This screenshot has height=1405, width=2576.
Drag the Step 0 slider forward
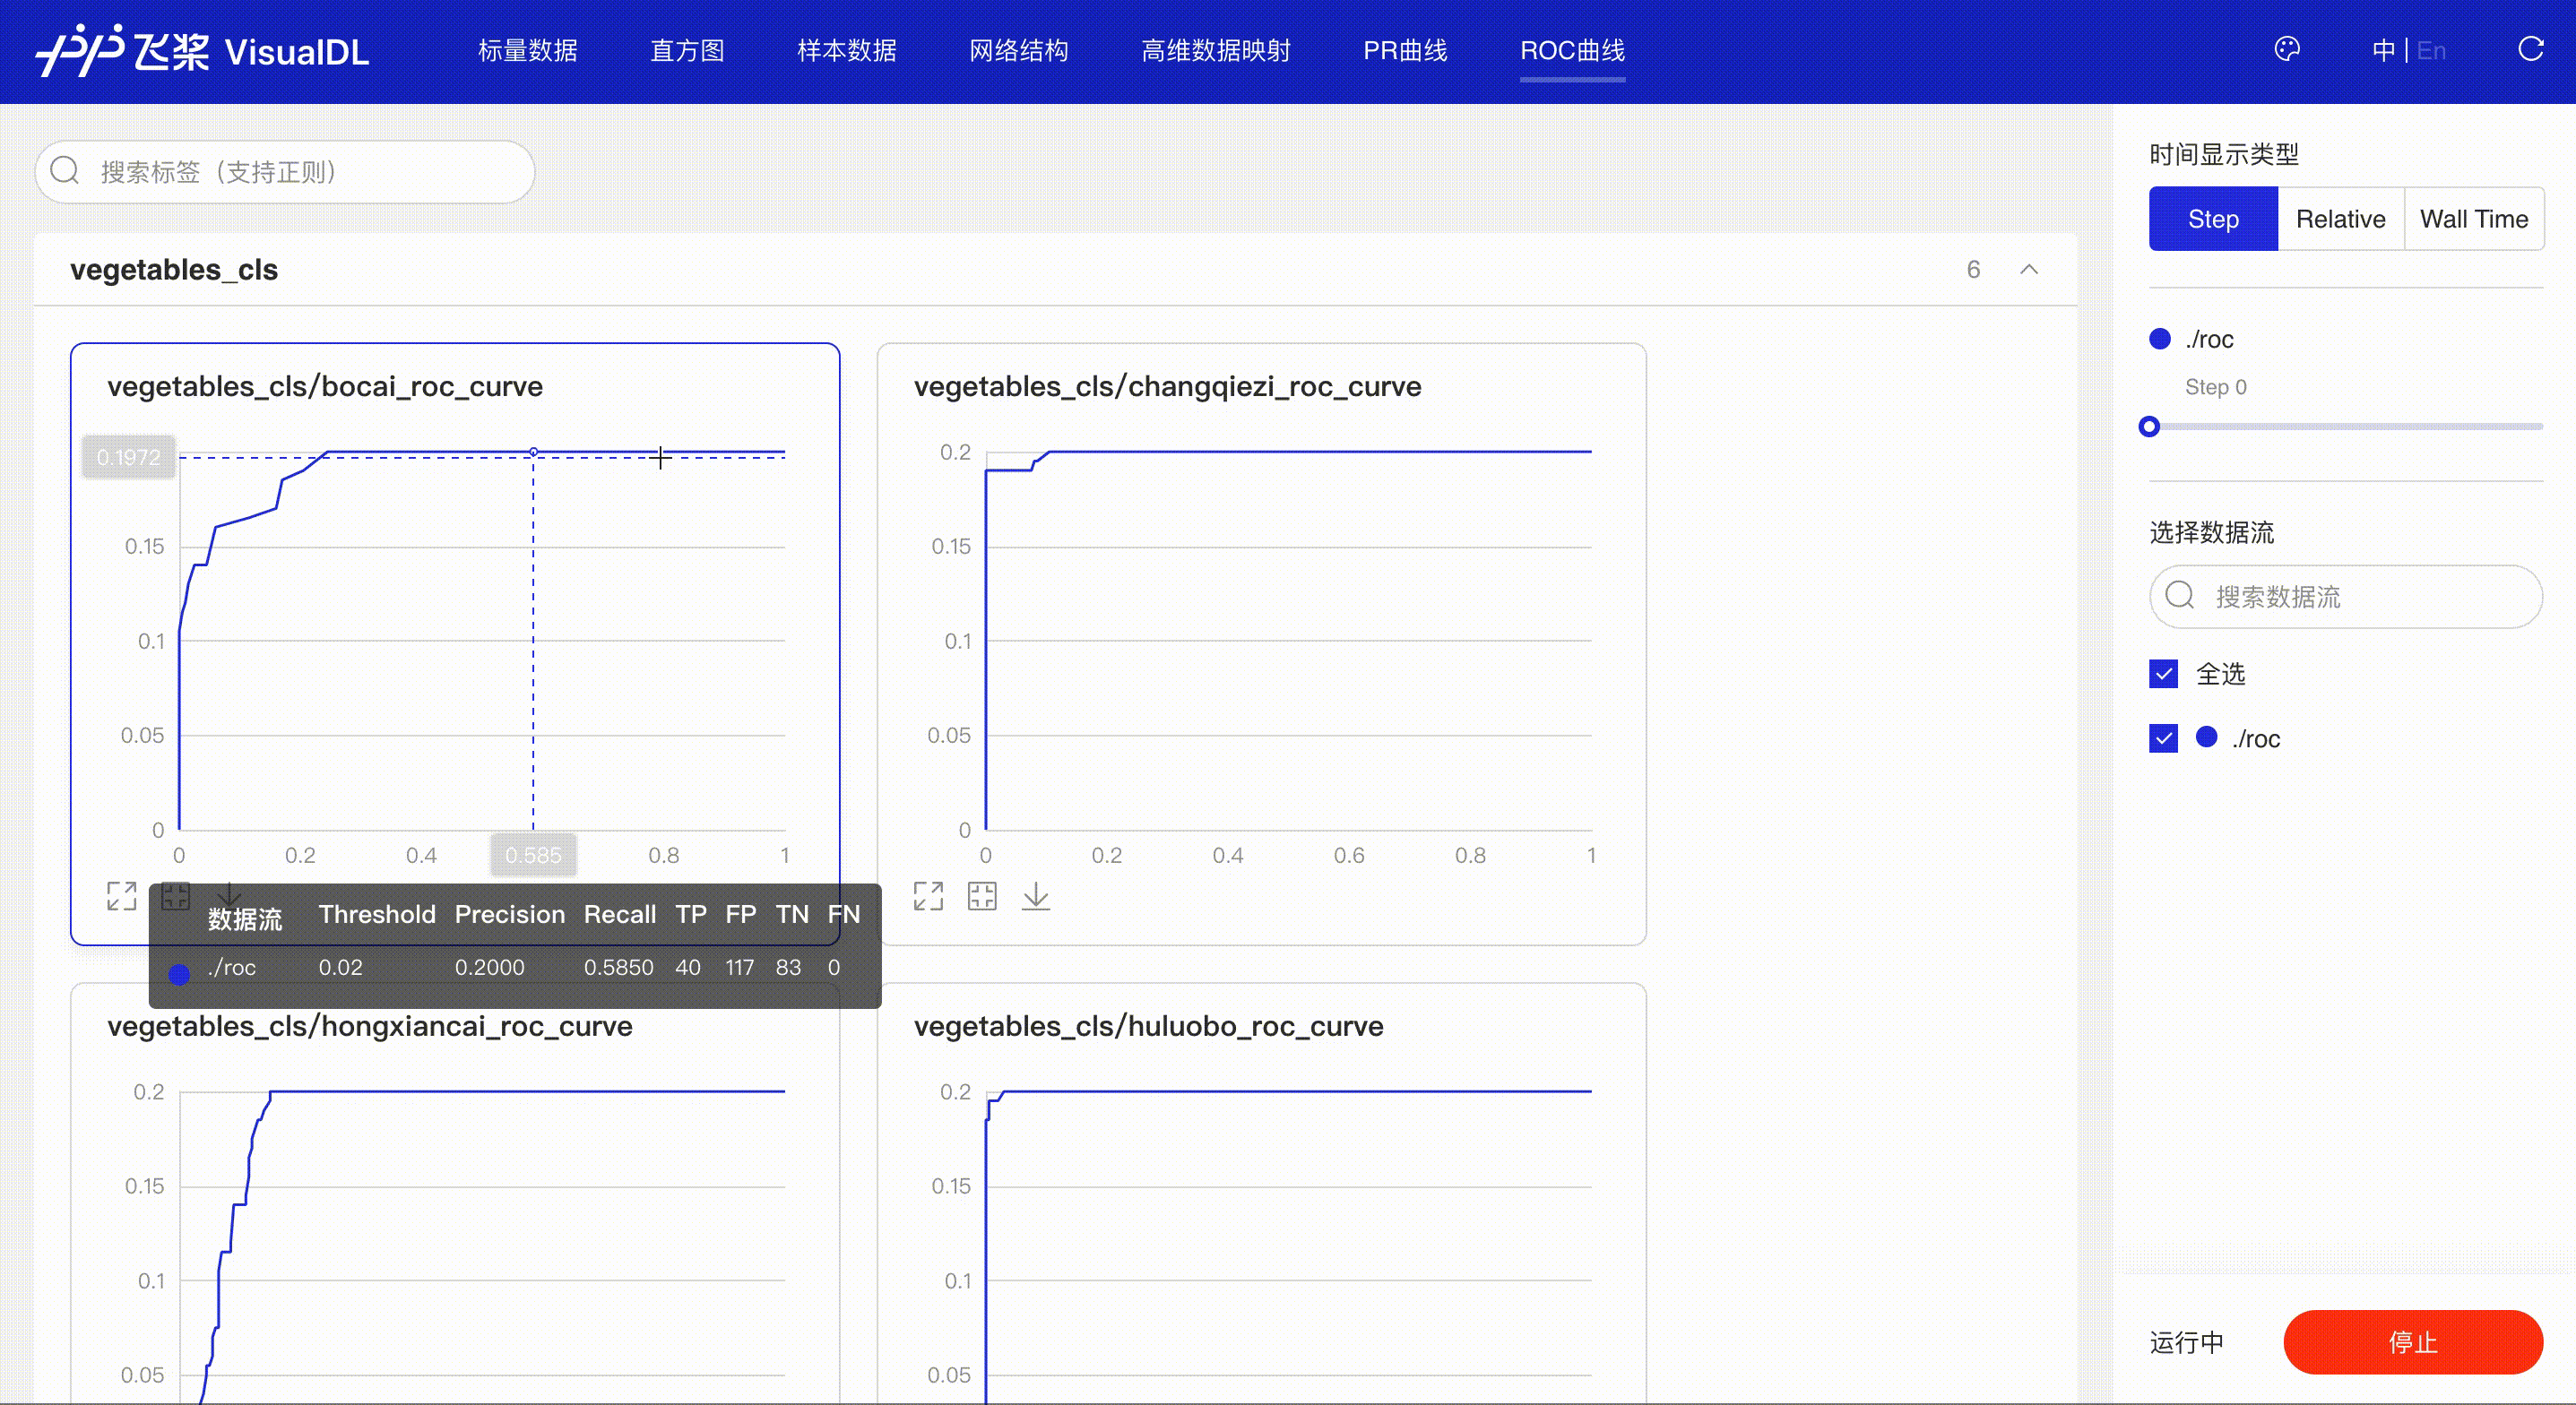(x=2150, y=426)
